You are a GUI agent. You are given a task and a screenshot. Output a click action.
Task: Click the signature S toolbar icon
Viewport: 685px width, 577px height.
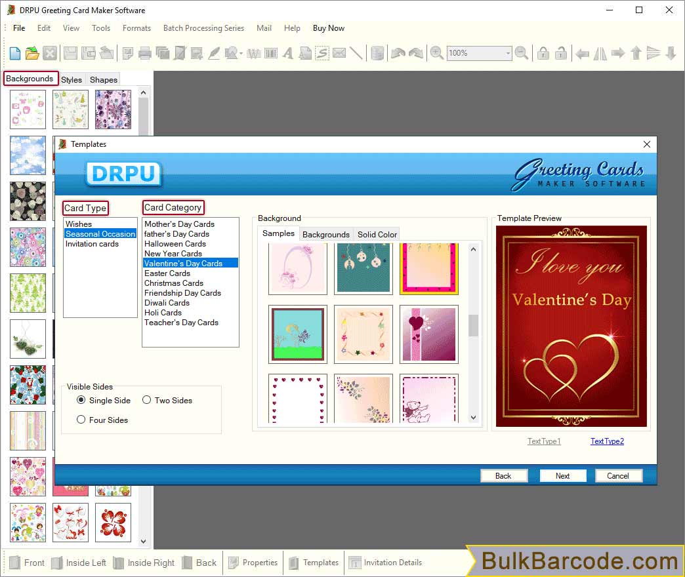point(322,53)
